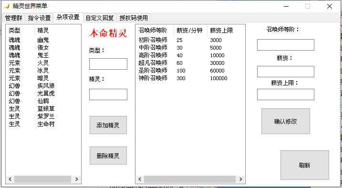Click the 精灵 column header
This screenshot has height=188, width=342.
pyautogui.click(x=58, y=31)
